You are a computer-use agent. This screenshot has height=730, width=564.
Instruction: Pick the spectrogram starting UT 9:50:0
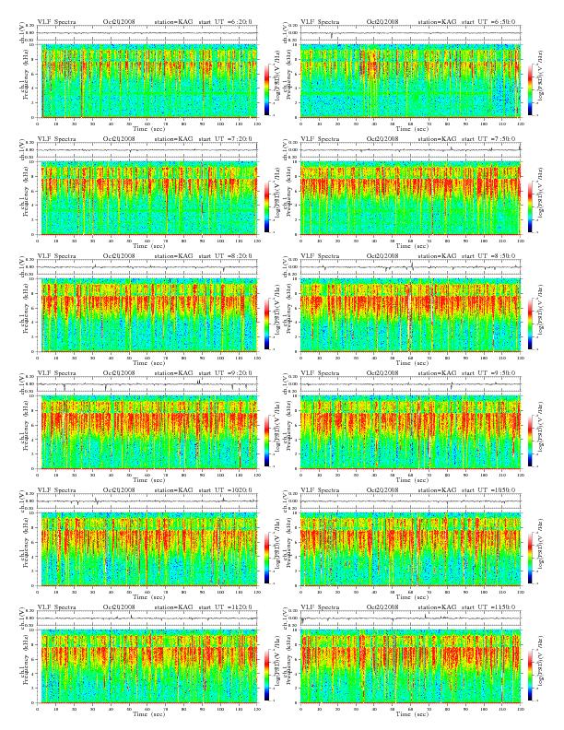click(410, 432)
